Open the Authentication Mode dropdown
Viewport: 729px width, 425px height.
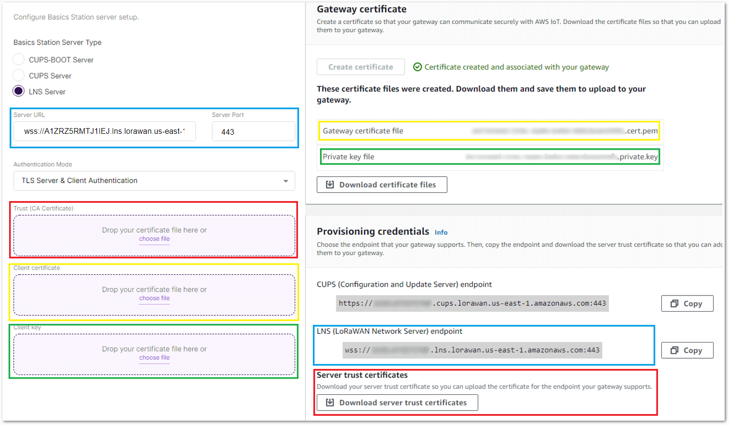click(154, 181)
